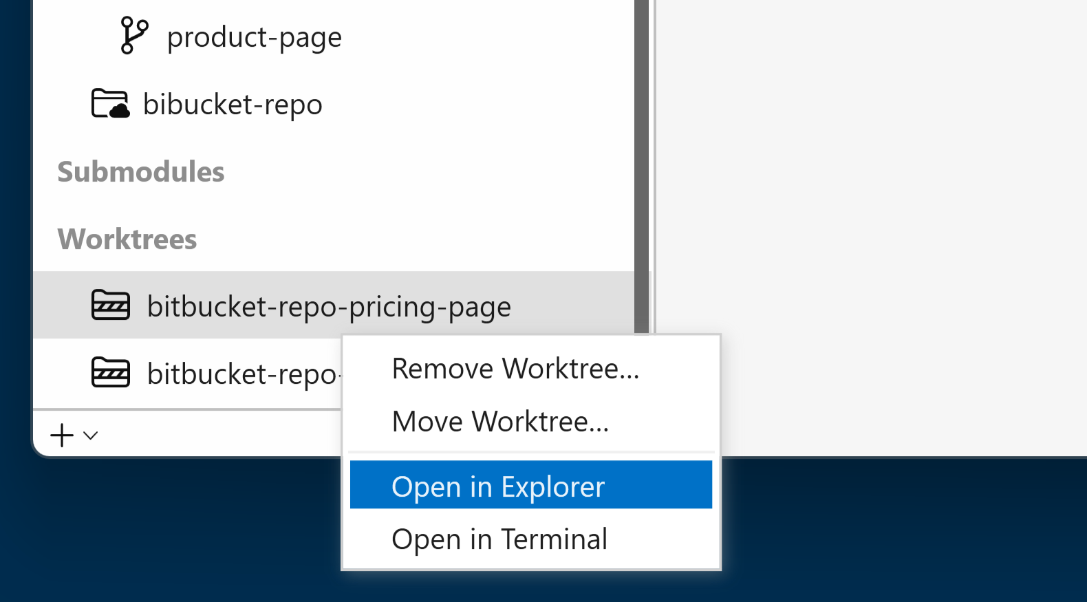The height and width of the screenshot is (602, 1087).
Task: Click the branch icon beside product-page
Action: point(133,36)
